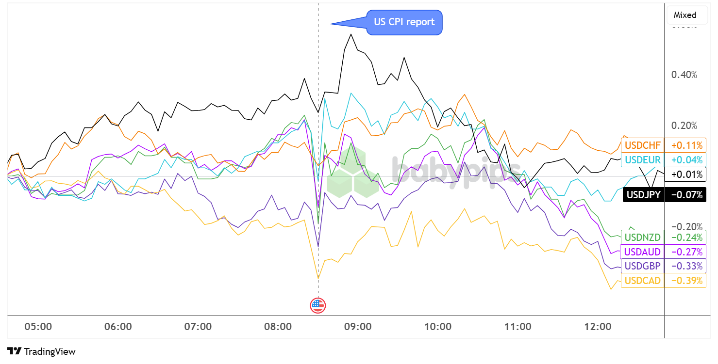Click the US CPI report callout
The width and height of the screenshot is (718, 364).
[404, 22]
